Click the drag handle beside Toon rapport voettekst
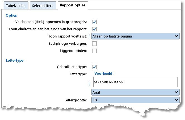Screen dimensions: 185x120 89,36
